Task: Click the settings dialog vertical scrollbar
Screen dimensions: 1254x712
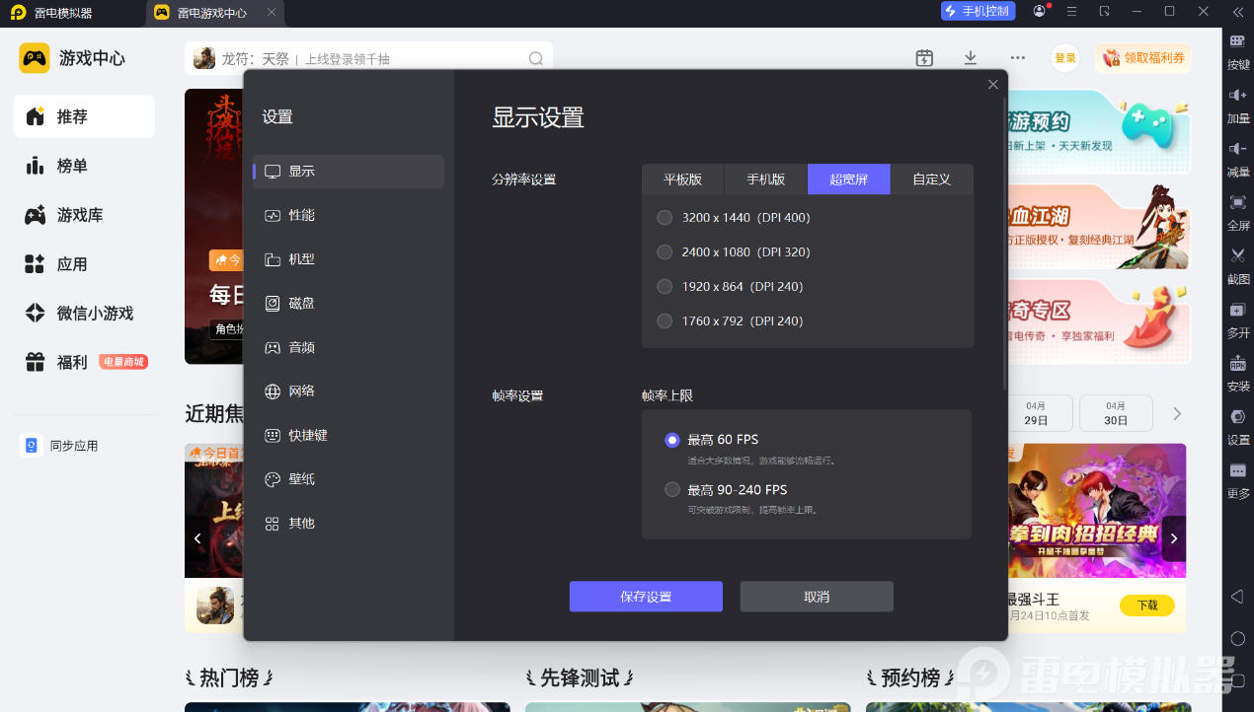Action: pyautogui.click(x=1004, y=242)
